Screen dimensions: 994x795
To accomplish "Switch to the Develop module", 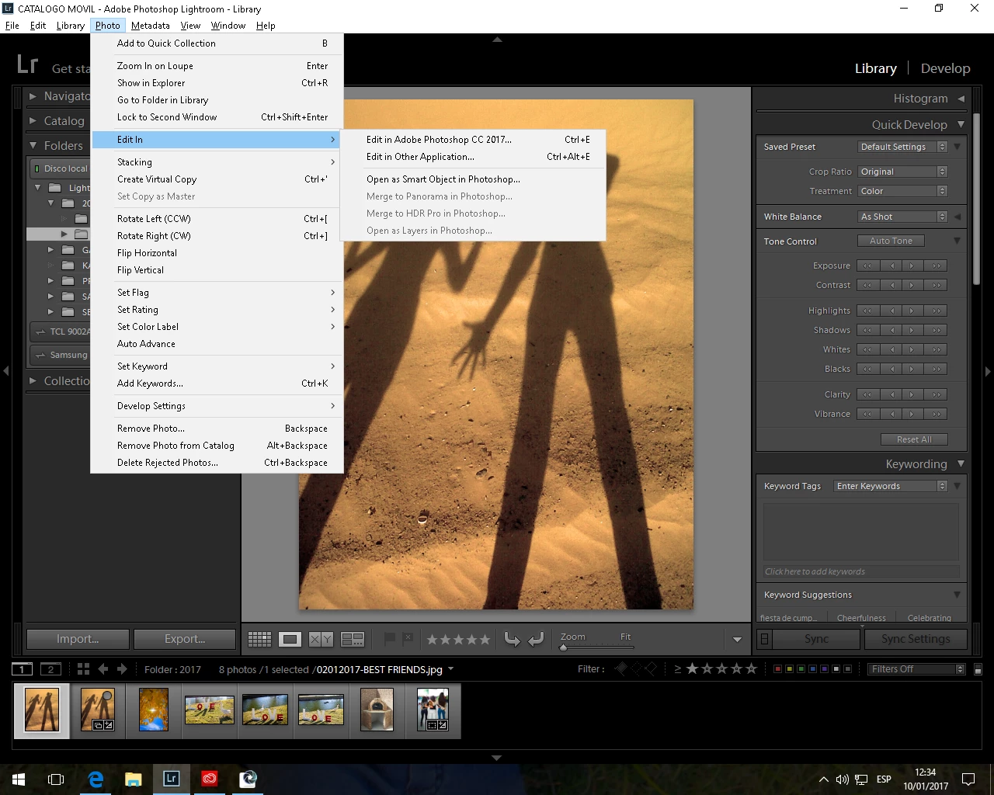I will pyautogui.click(x=945, y=68).
